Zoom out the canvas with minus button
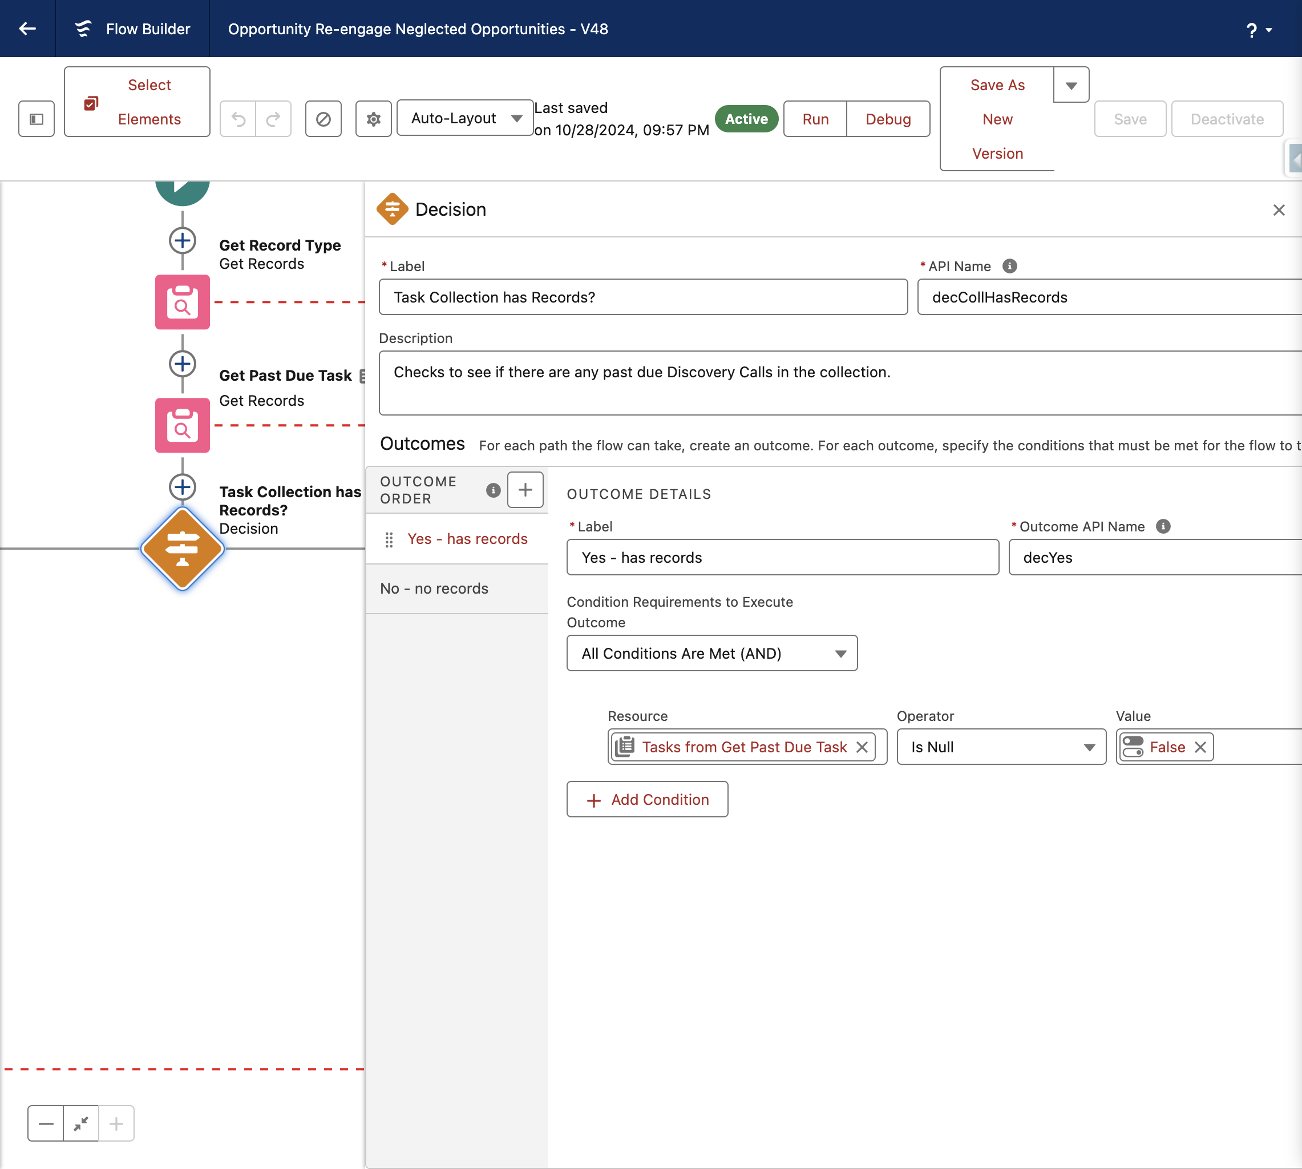1302x1169 pixels. coord(46,1123)
